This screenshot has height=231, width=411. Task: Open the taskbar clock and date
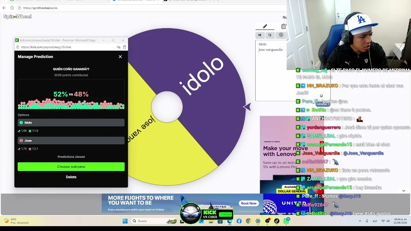point(400,221)
